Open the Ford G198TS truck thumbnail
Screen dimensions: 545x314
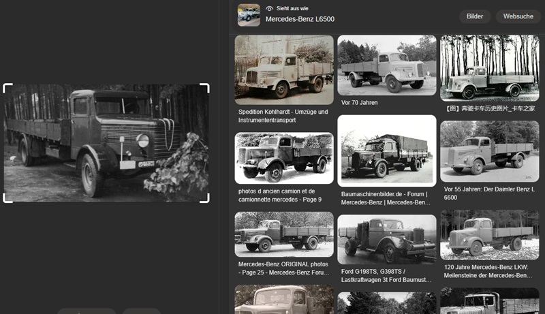pos(386,239)
